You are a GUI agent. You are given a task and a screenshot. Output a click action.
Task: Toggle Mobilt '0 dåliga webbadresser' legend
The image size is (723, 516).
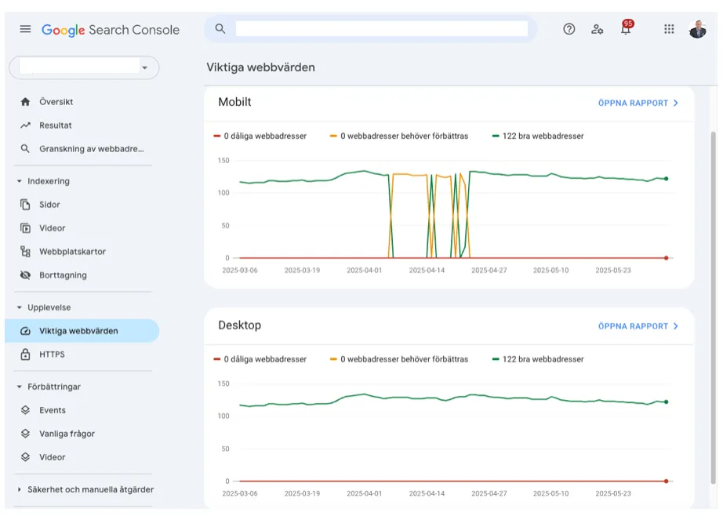tap(260, 136)
